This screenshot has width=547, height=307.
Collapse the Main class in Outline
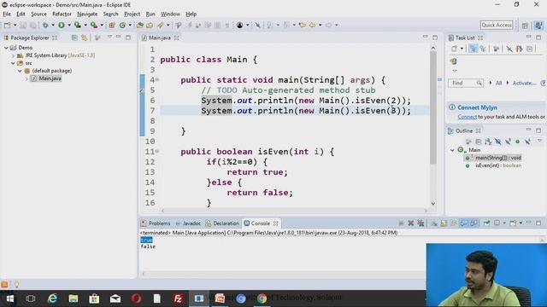452,150
